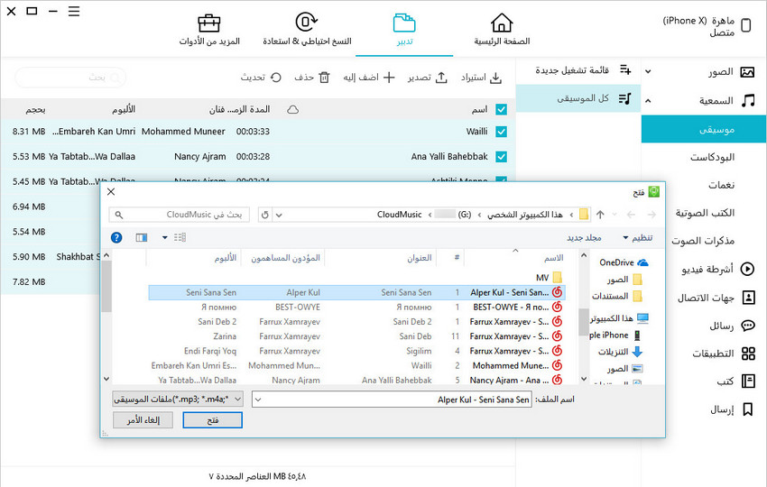Open the view options dropdown arrow

[x=165, y=237]
